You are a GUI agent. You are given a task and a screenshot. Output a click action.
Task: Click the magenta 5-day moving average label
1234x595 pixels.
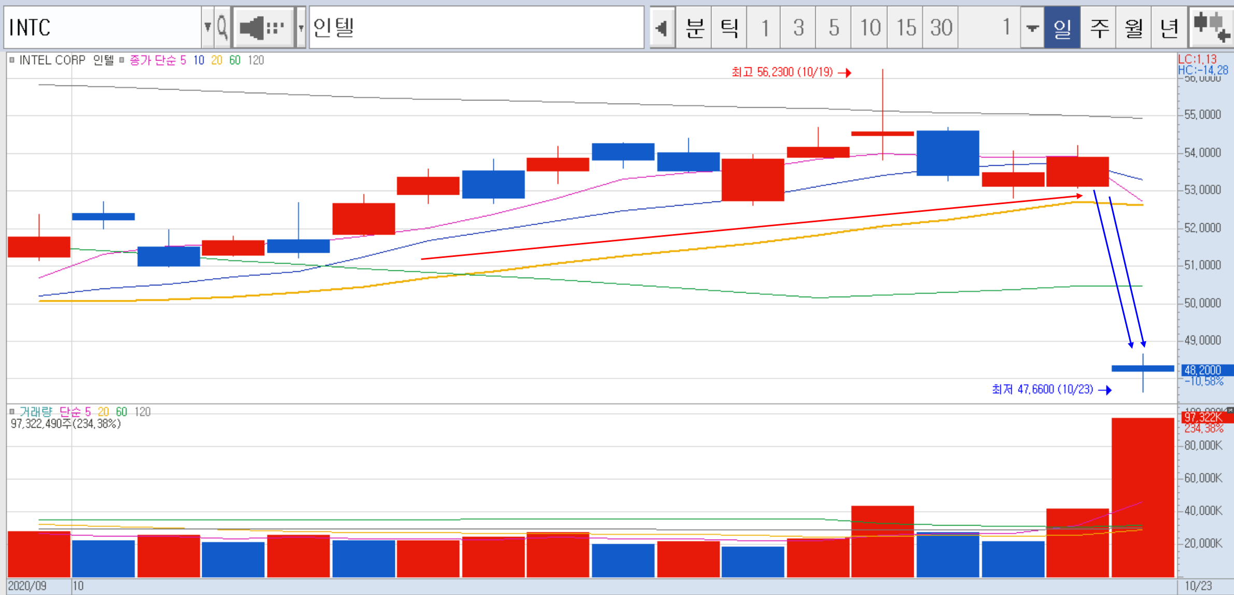(183, 60)
